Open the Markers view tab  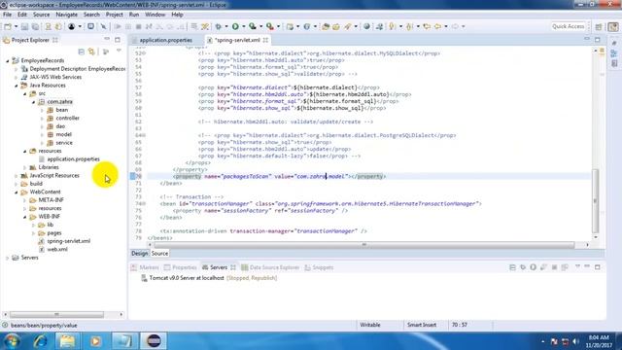coord(145,267)
